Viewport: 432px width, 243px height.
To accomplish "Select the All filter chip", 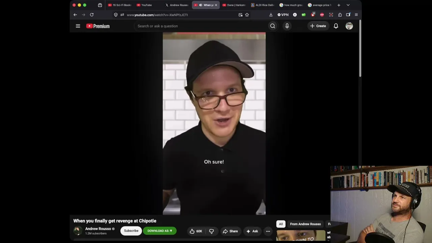I will 281,224.
